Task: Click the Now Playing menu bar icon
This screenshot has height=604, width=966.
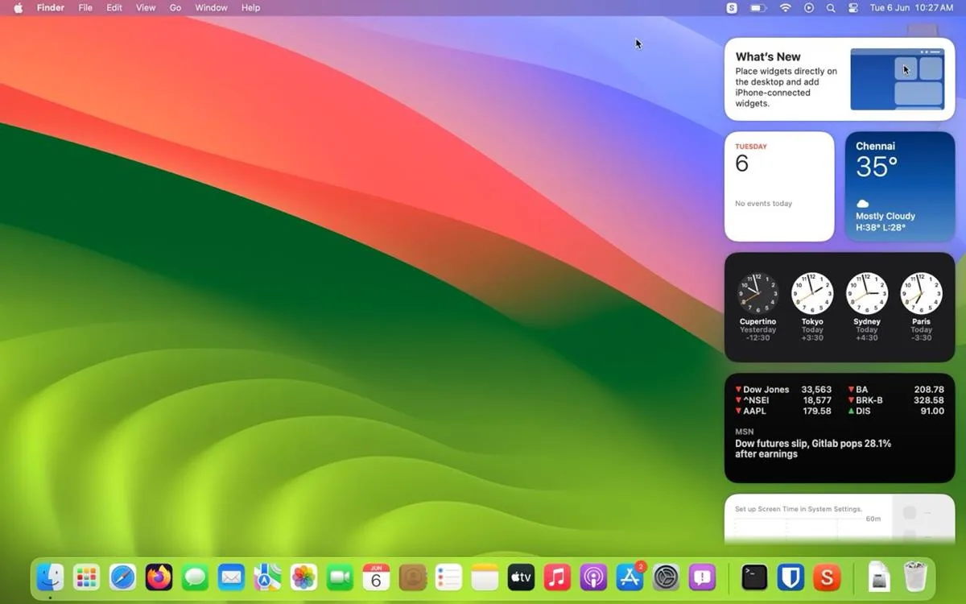Action: 809,8
